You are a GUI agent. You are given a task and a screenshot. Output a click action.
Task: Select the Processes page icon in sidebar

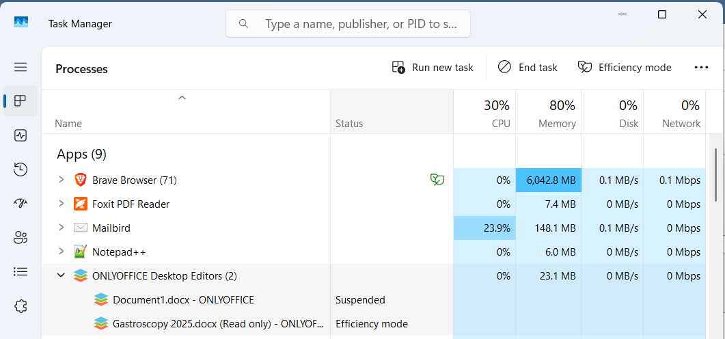point(20,101)
